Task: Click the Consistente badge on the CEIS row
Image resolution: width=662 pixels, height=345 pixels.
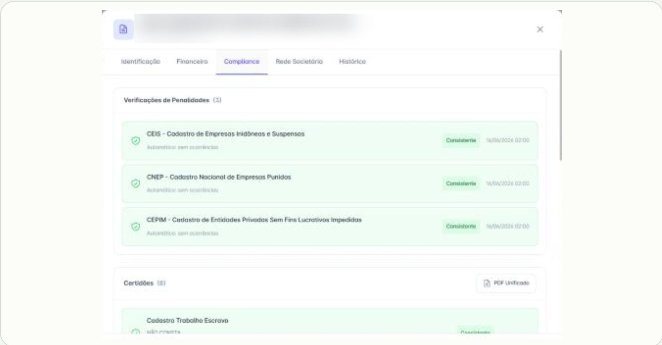Action: 461,140
